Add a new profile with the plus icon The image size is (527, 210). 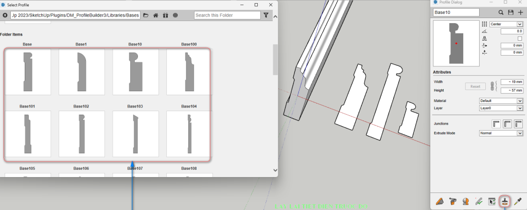520,12
